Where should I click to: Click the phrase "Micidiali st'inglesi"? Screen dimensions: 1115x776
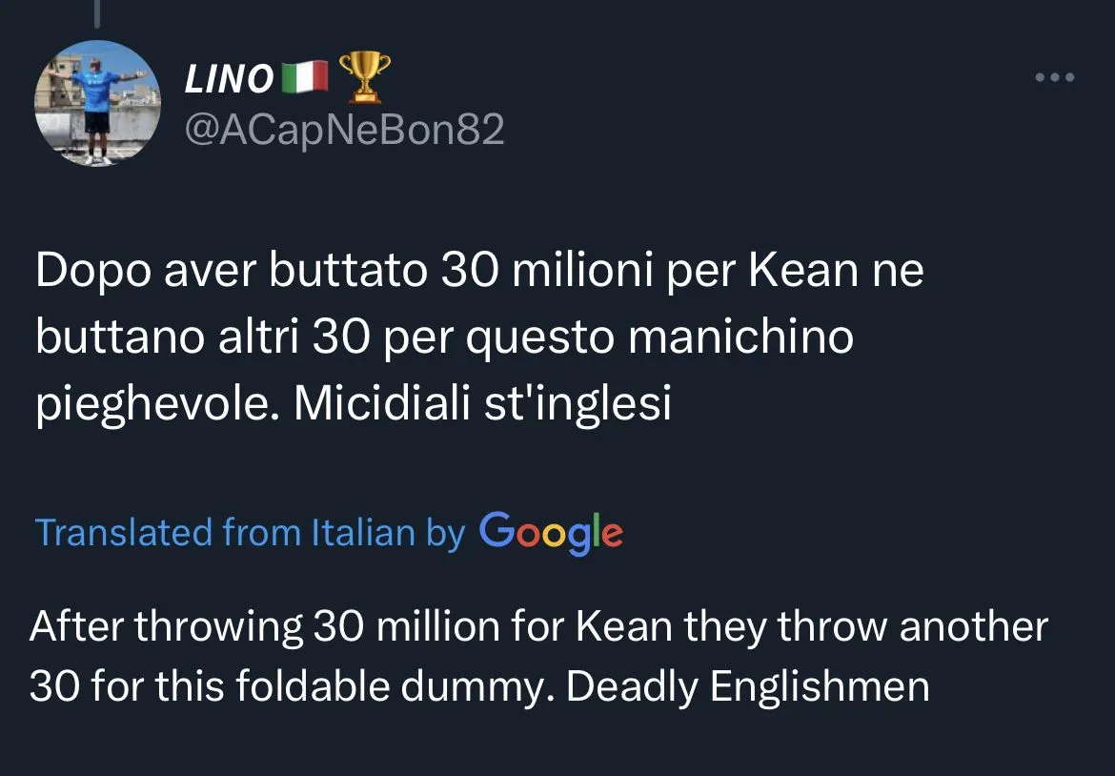click(x=483, y=404)
